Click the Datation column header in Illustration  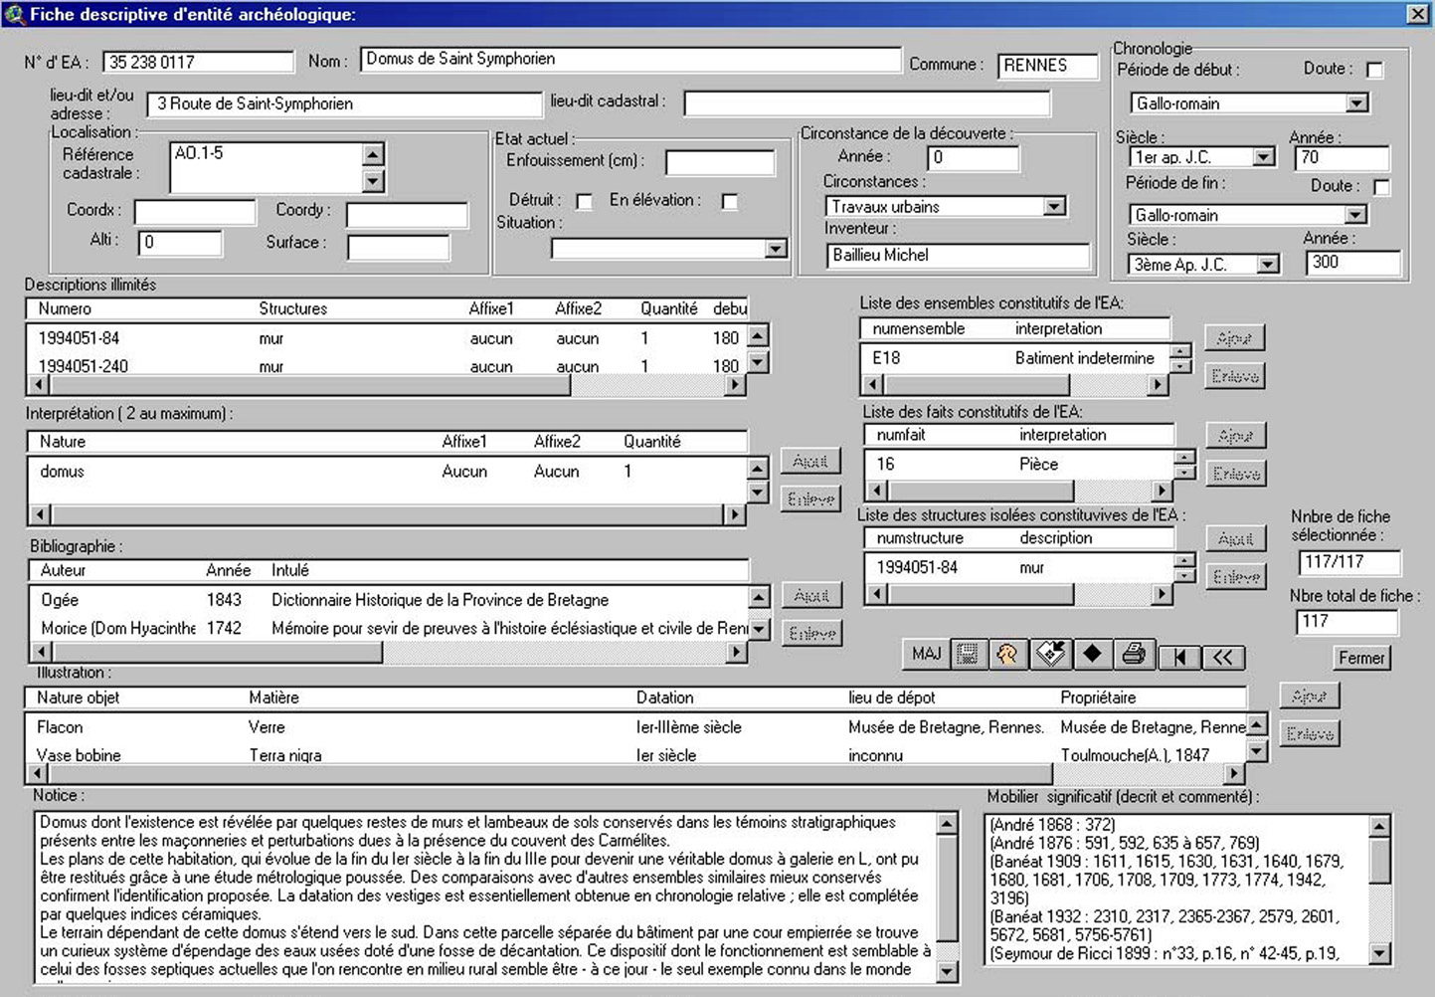tap(665, 698)
